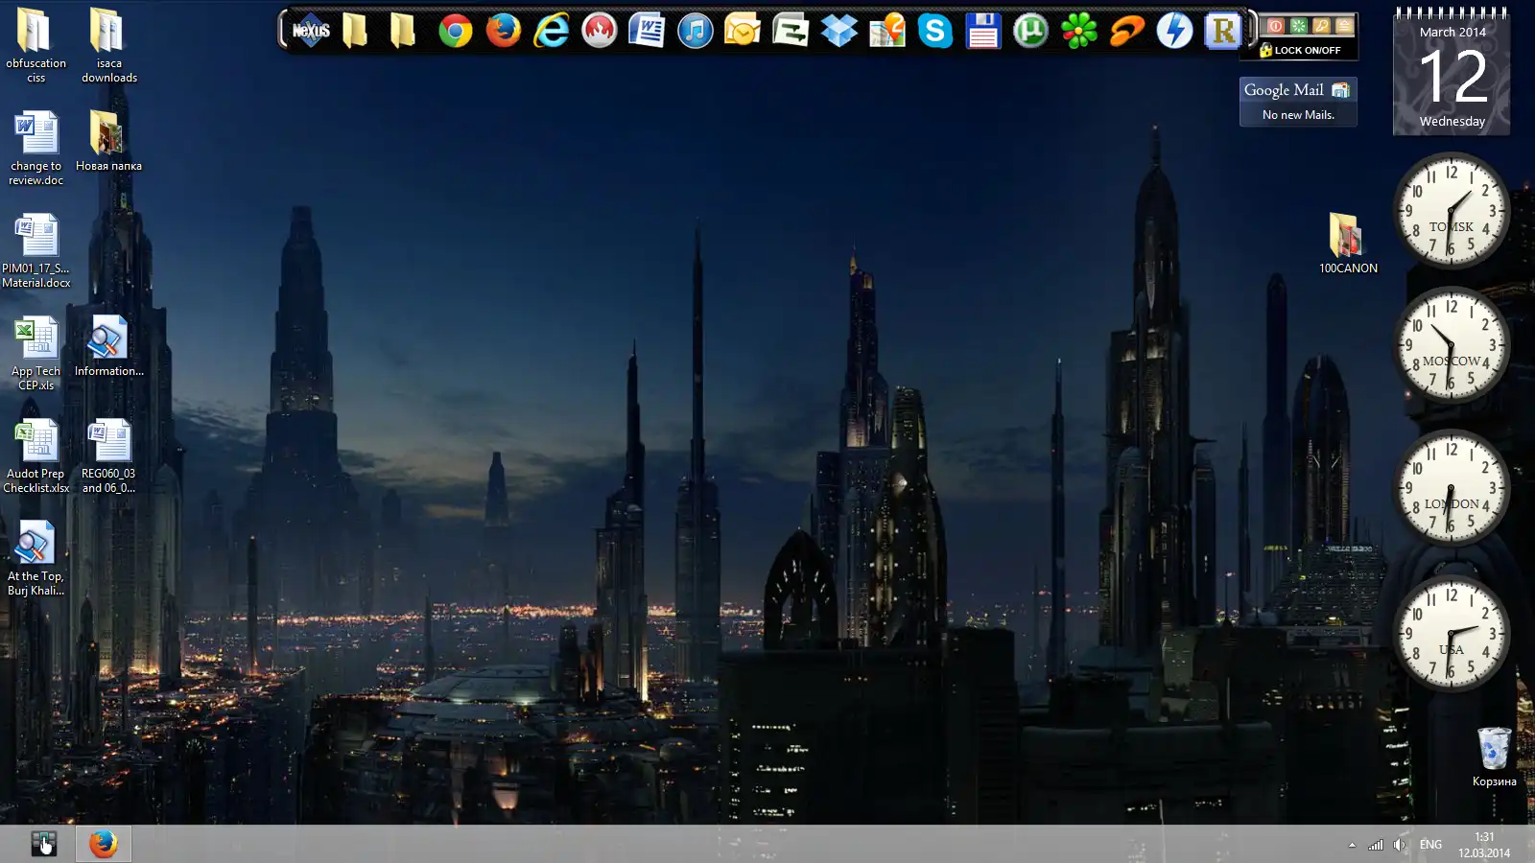Click the red power widget button
Screen dimensions: 1535x863
coord(1275,26)
